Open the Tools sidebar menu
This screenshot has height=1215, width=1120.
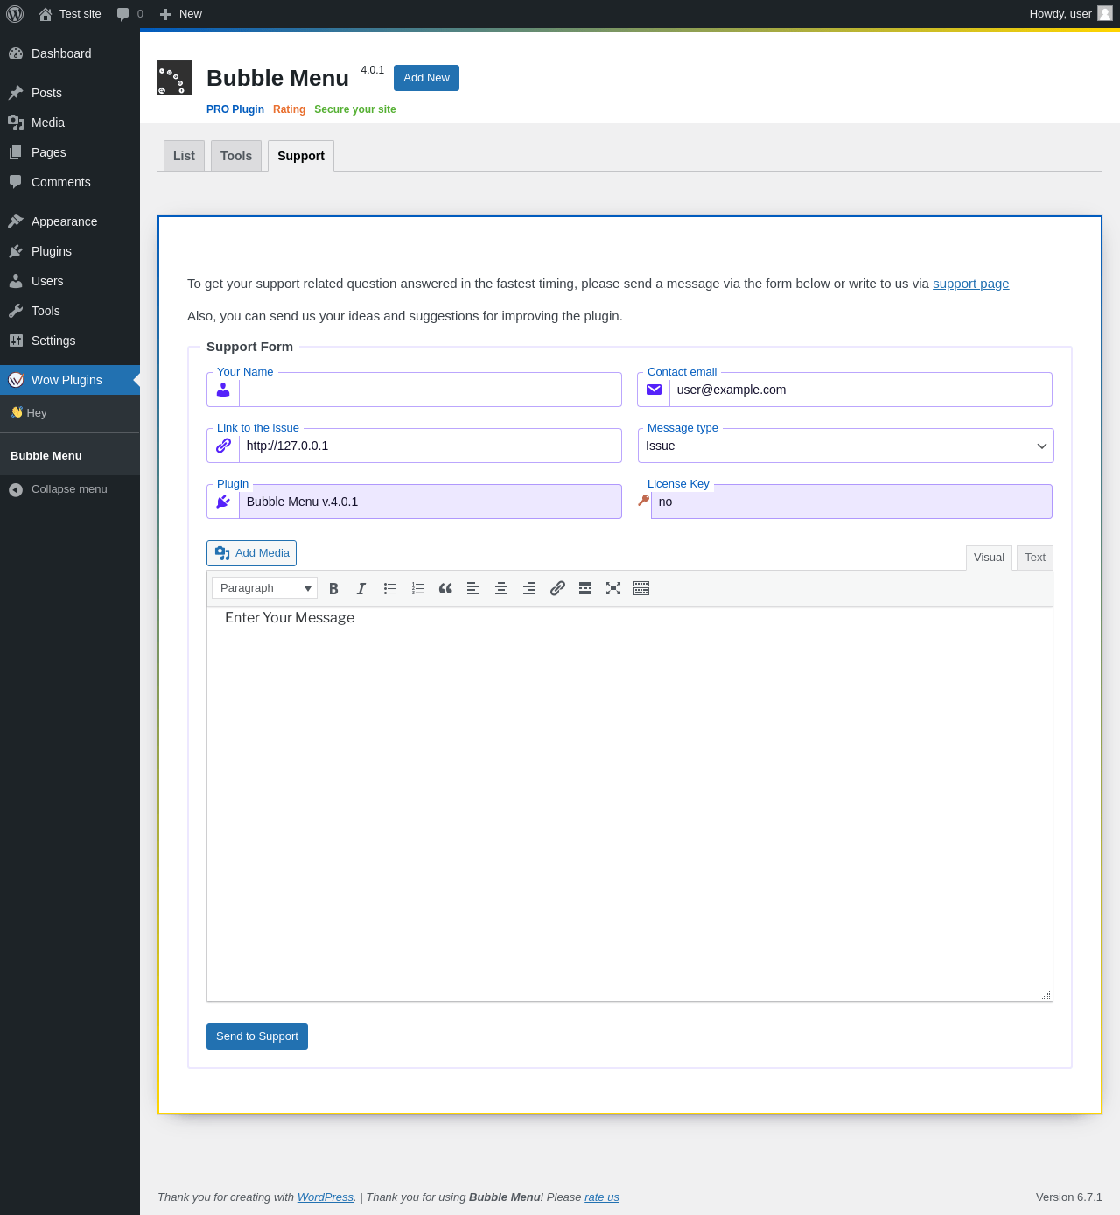[x=70, y=311]
